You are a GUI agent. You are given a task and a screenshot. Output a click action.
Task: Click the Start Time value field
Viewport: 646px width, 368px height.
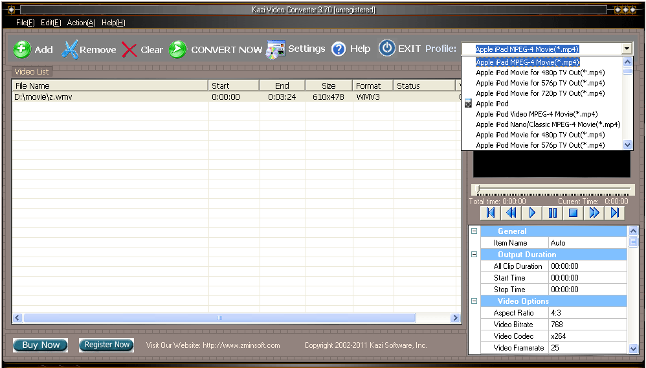pos(588,278)
